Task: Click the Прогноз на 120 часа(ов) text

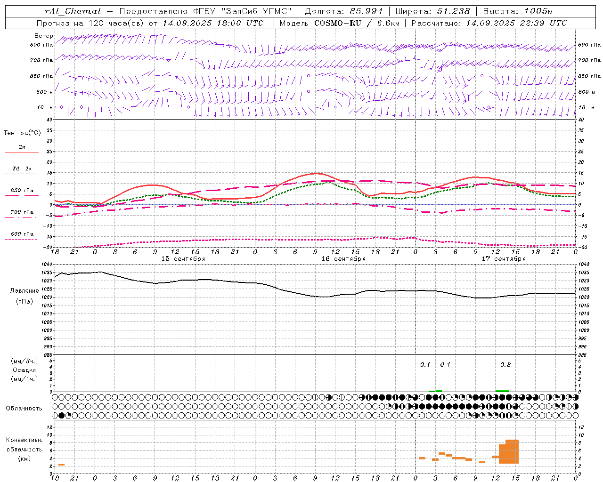Action: click(91, 23)
